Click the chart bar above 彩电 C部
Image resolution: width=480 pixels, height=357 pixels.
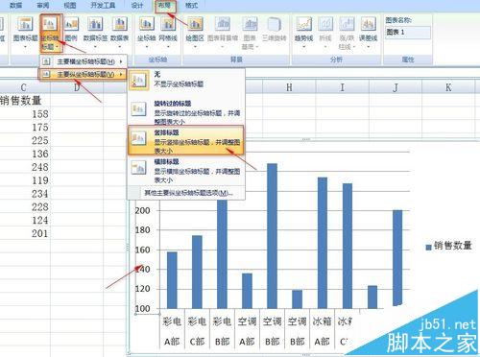(x=197, y=272)
